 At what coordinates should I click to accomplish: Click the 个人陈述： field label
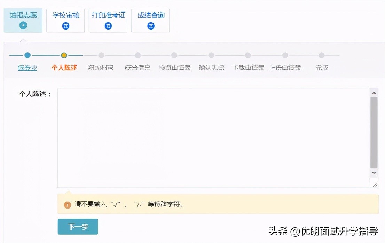tap(35, 94)
